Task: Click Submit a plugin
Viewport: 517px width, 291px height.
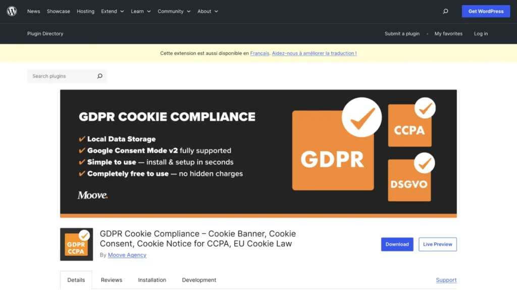Action: [x=401, y=33]
